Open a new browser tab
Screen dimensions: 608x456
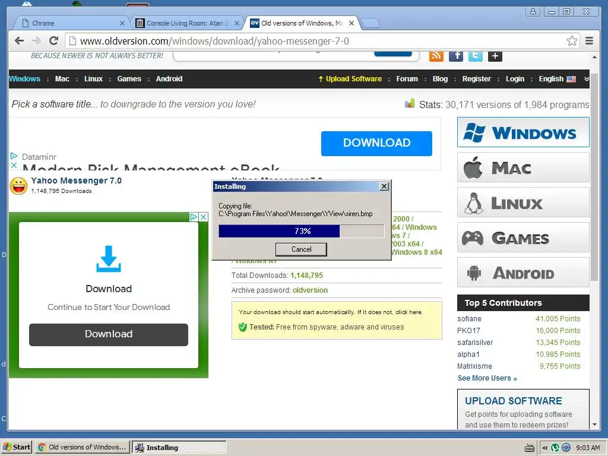click(370, 24)
